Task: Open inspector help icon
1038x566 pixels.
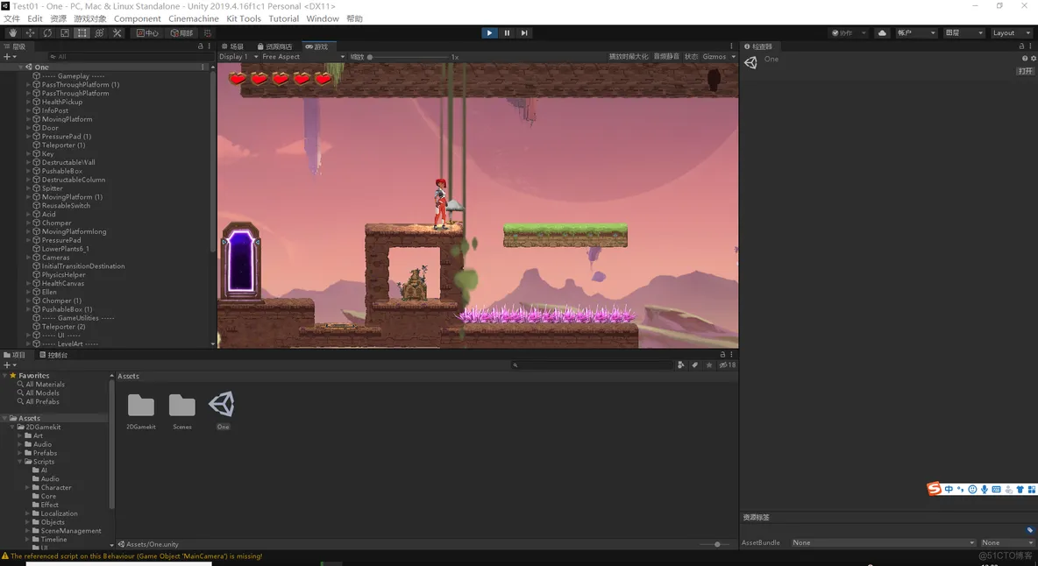Action: coord(1025,59)
